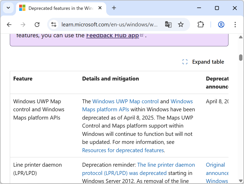This screenshot has height=184, width=244.
Task: Open the Windows UWP Map control link
Action: click(x=125, y=101)
